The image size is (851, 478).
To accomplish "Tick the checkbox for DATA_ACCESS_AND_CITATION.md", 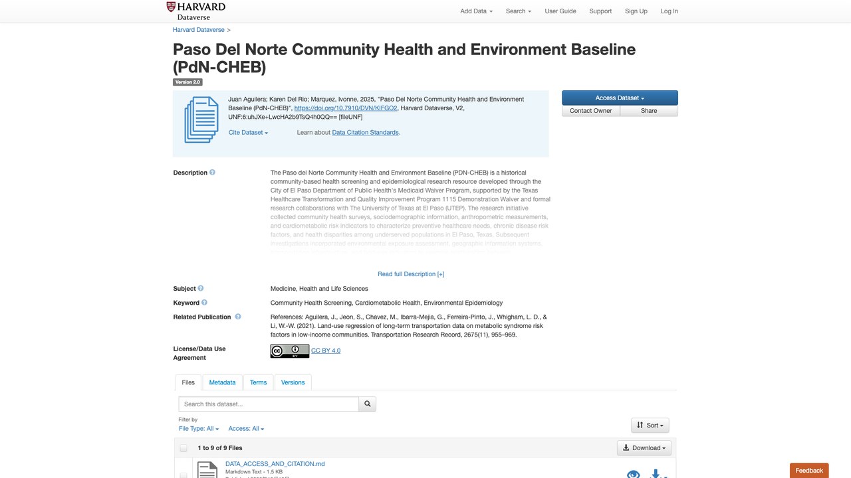I will (x=183, y=475).
